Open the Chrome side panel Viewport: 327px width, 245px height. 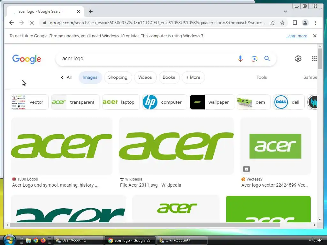point(295,23)
